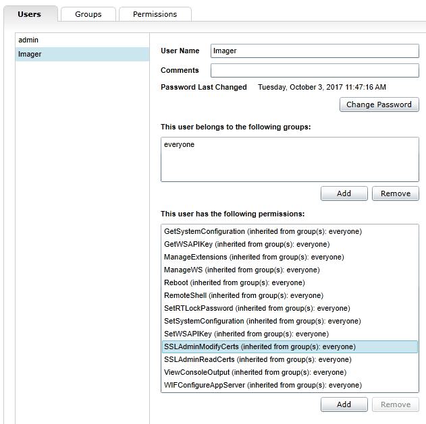Select the WIFConfigureAppServer permission
Viewport: 426px width, 424px height.
click(x=263, y=385)
